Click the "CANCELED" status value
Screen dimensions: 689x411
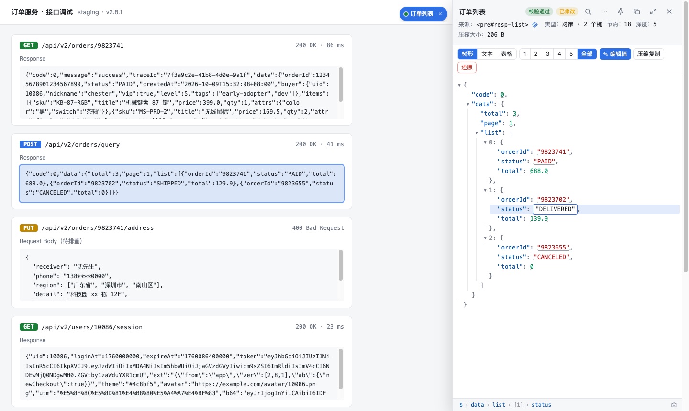point(552,257)
